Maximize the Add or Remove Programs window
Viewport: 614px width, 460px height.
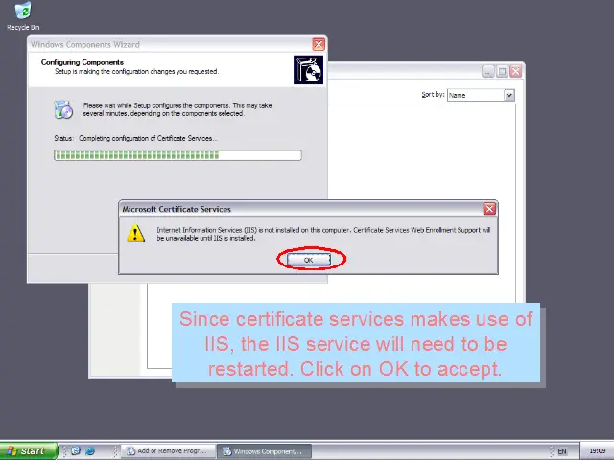[x=502, y=72]
